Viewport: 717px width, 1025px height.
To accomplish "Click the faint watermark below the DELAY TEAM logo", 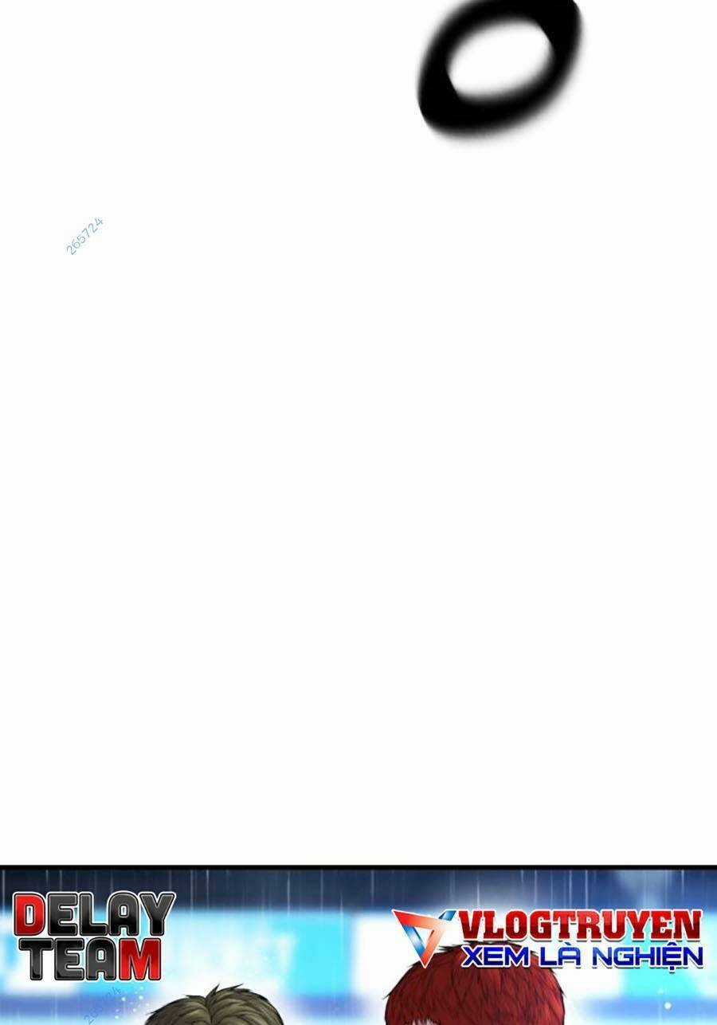I will tap(102, 1004).
